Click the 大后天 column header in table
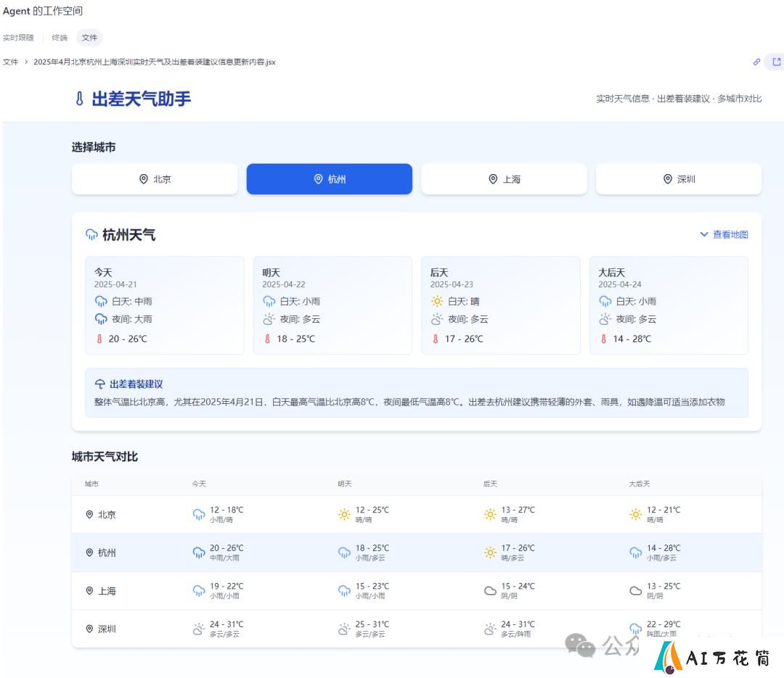 tap(639, 484)
